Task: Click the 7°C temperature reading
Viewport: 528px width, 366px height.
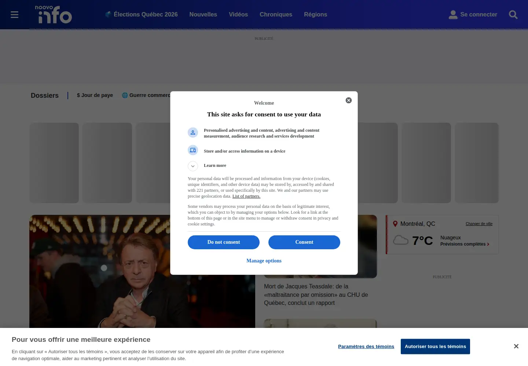Action: [422, 240]
